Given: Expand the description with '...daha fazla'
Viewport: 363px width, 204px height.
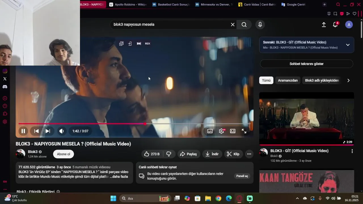Looking at the screenshot, I should (x=119, y=177).
